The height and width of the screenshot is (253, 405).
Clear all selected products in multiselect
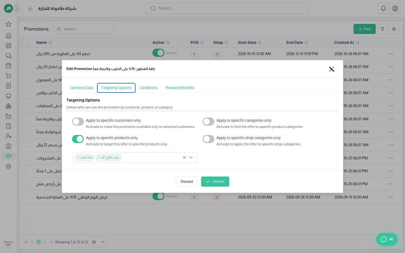pos(184,157)
